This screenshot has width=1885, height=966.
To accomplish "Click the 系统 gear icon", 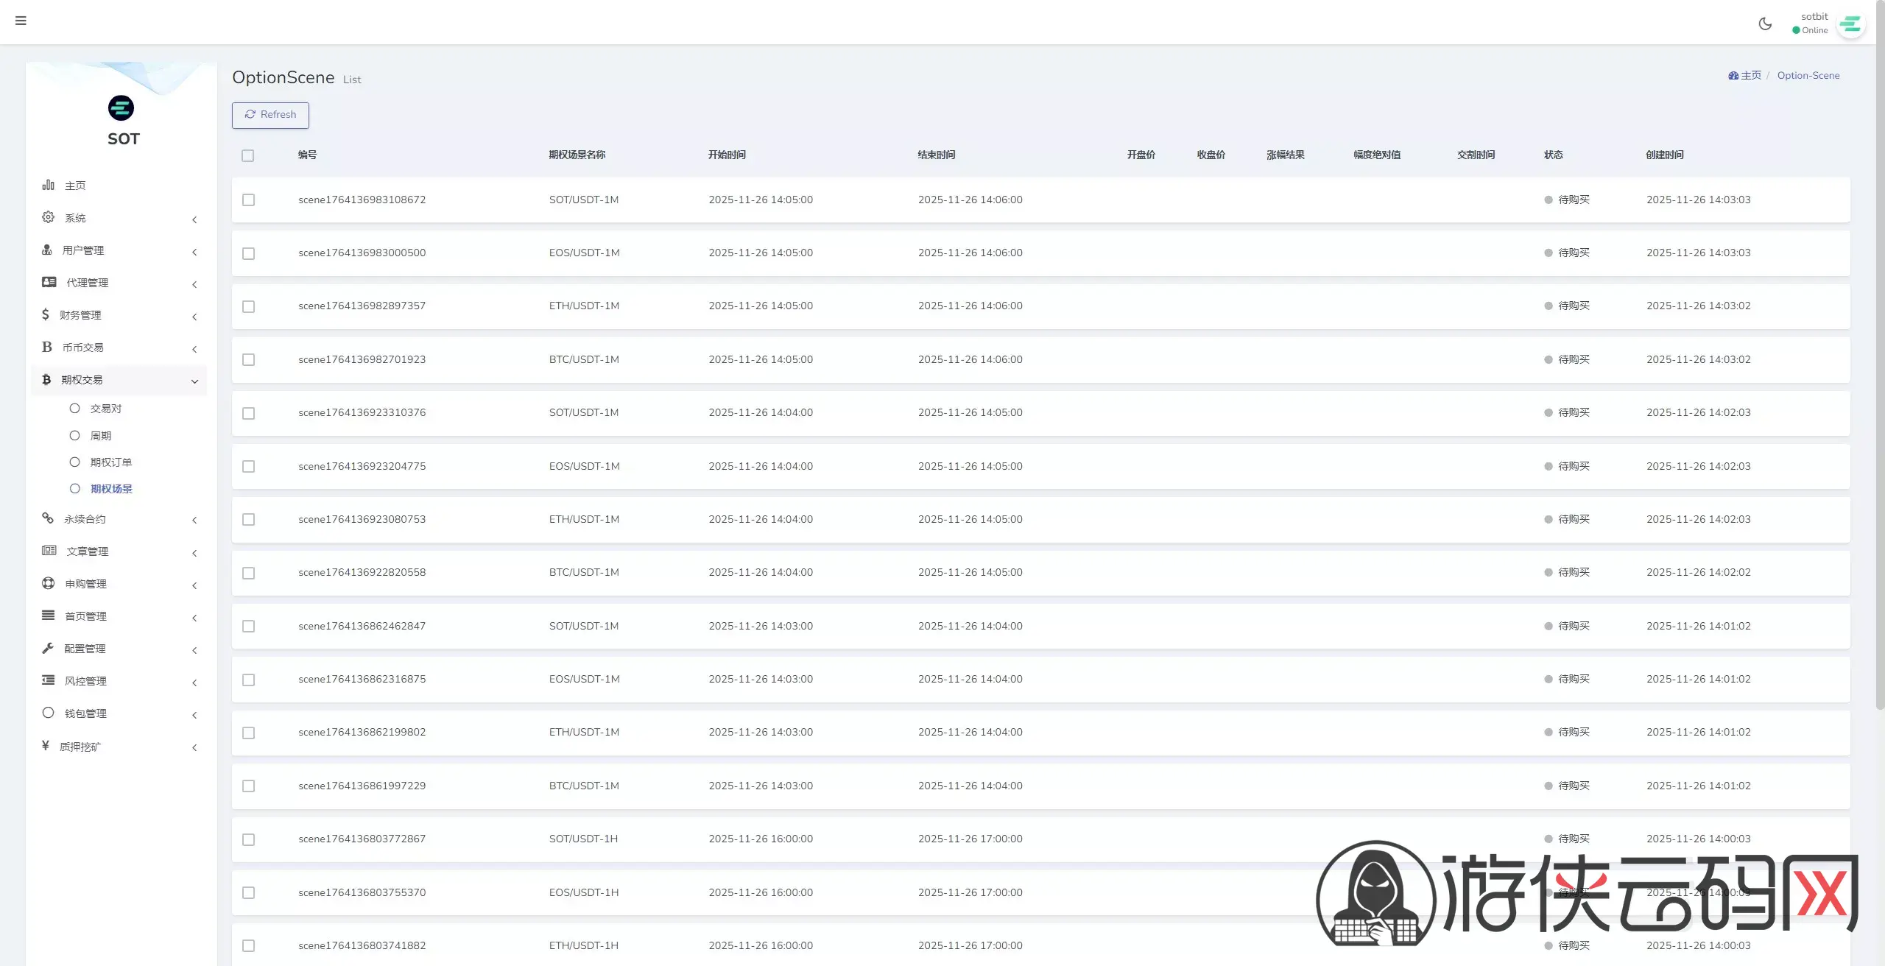I will (49, 217).
